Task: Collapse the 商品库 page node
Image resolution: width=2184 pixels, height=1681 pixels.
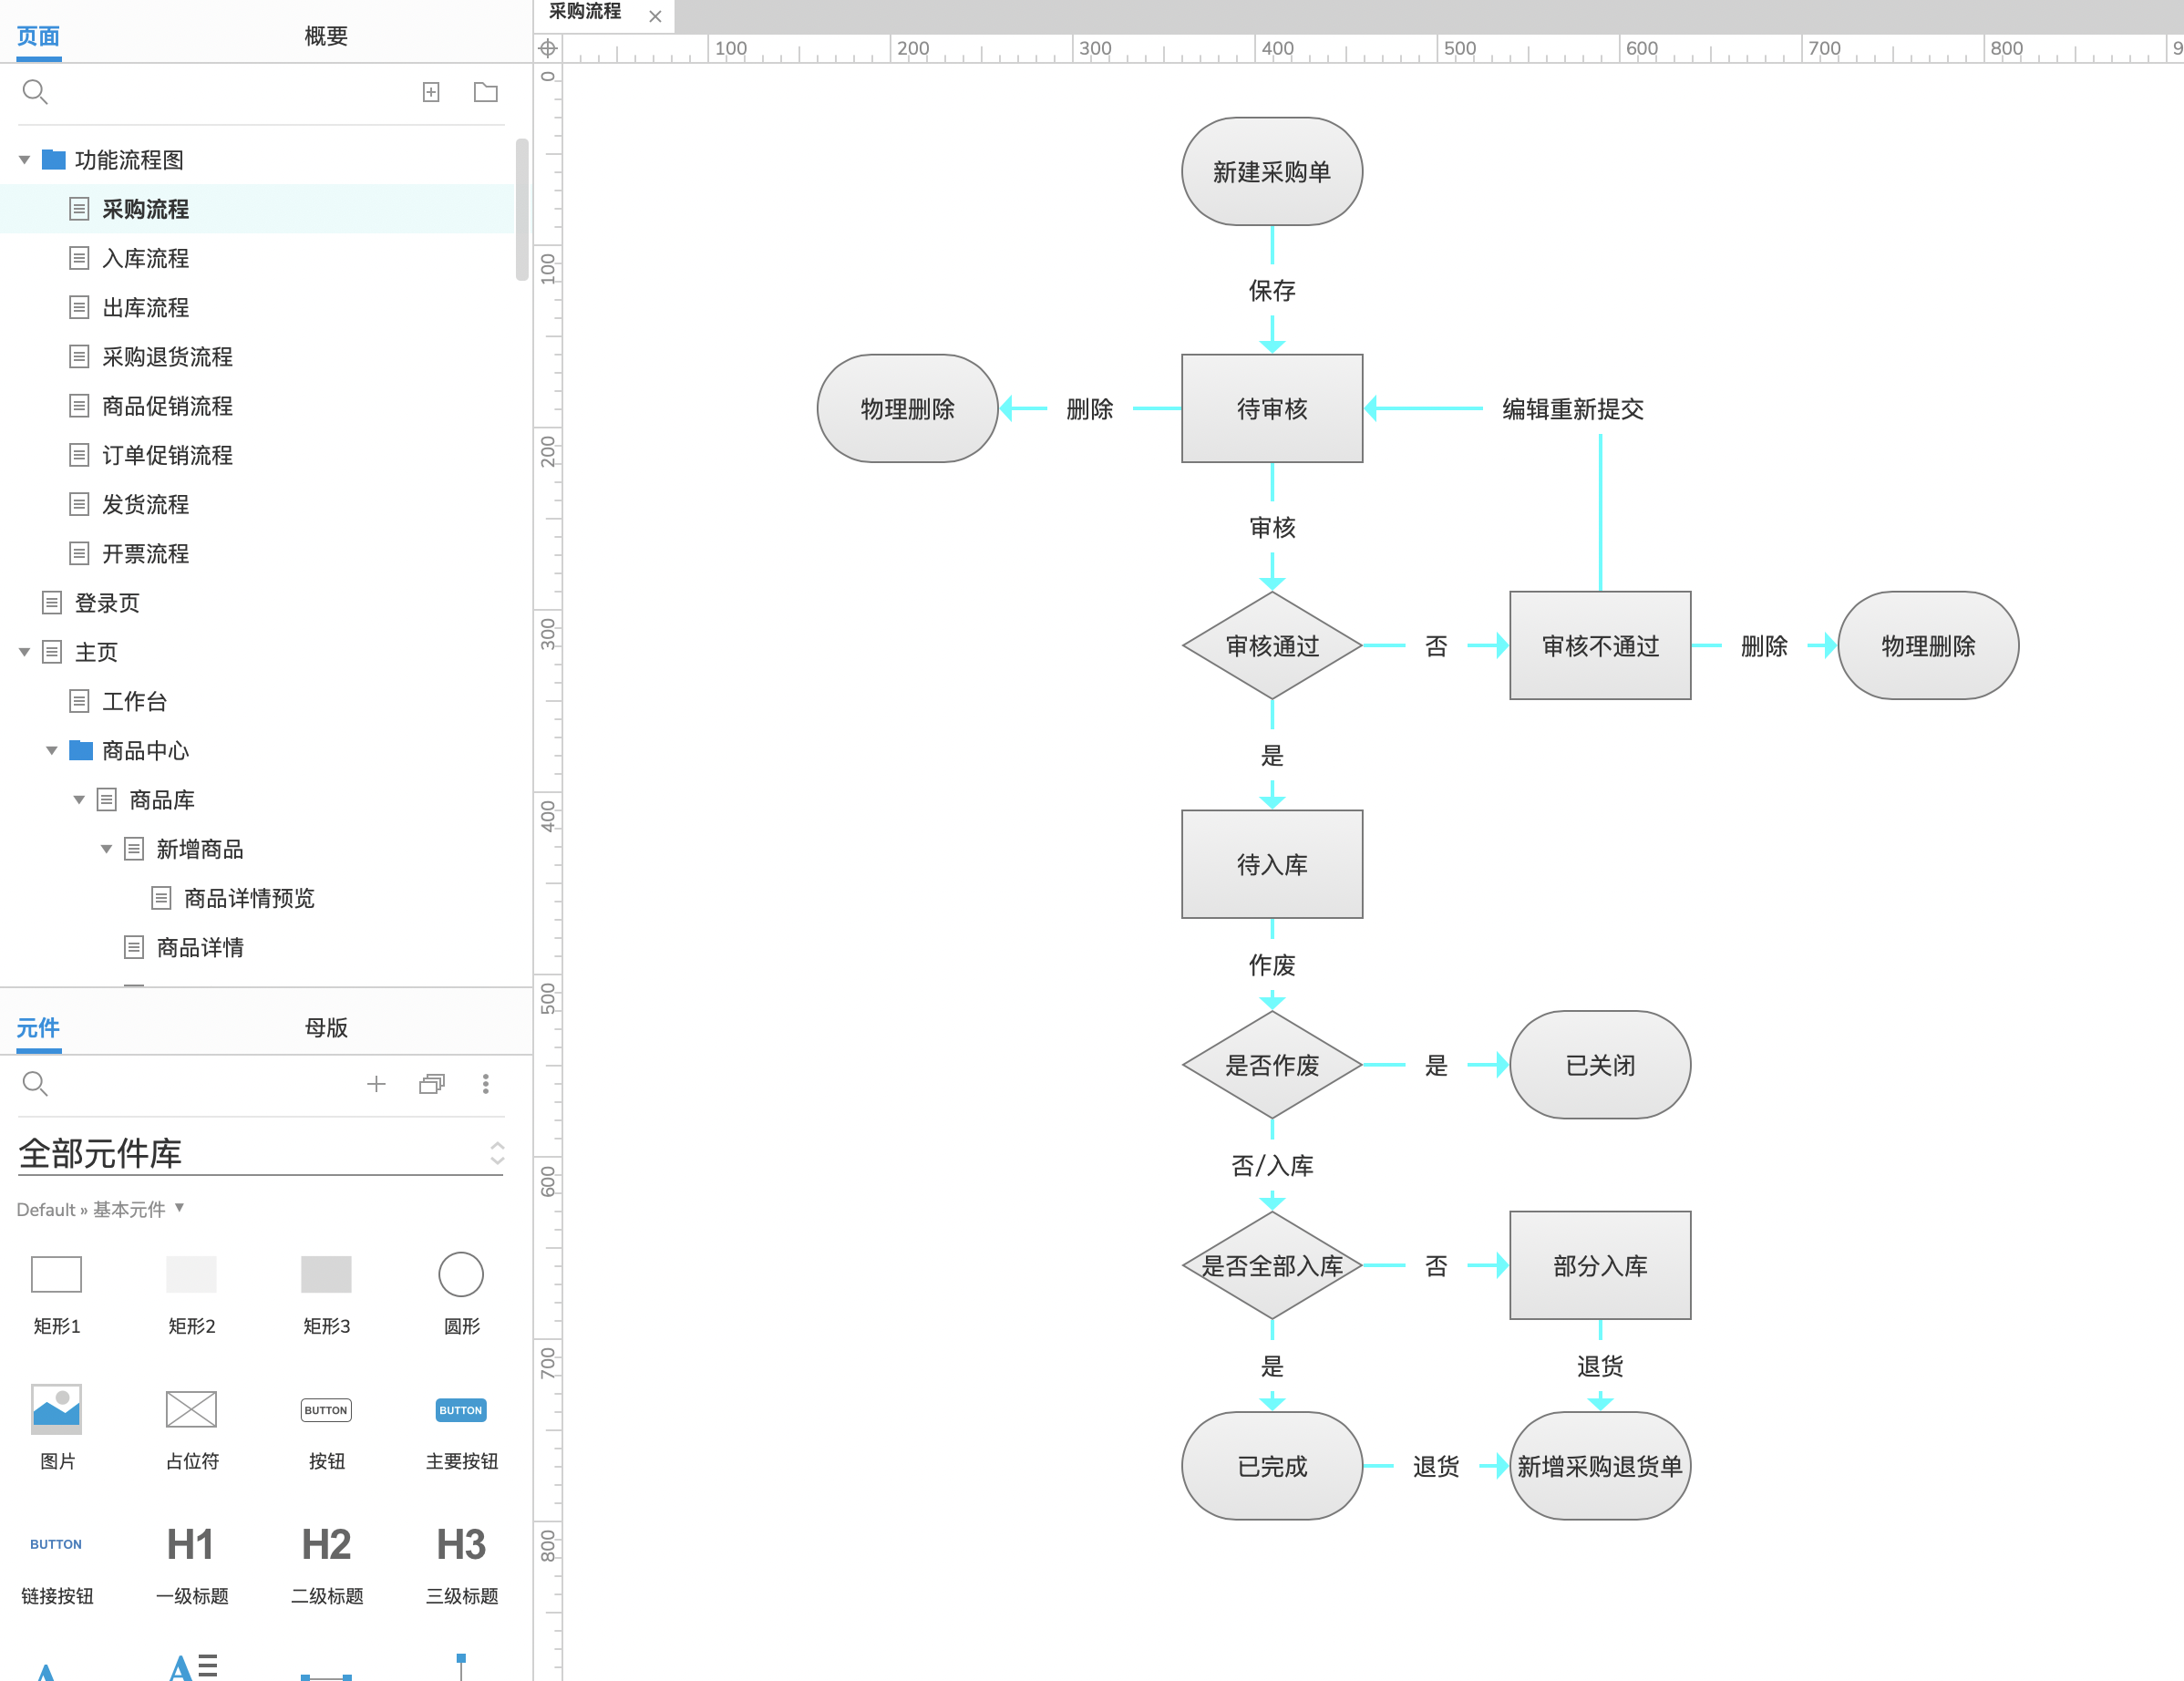Action: click(79, 800)
